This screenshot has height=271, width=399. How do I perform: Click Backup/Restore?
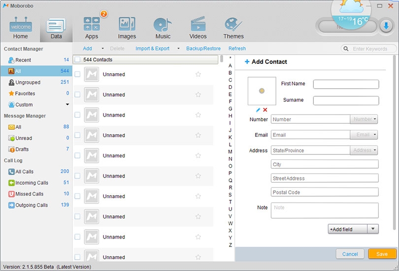(x=203, y=49)
